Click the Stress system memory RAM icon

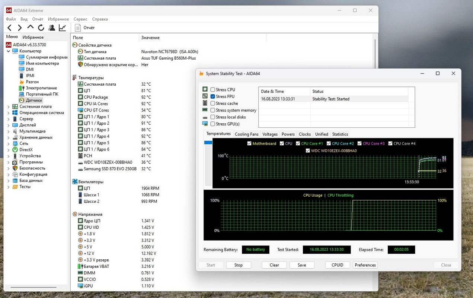205,110
